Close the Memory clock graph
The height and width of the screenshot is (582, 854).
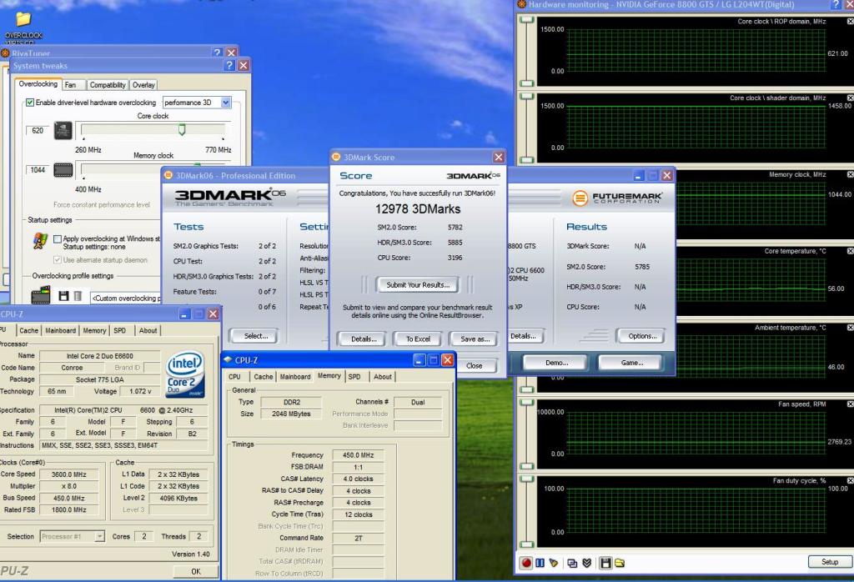pos(850,174)
